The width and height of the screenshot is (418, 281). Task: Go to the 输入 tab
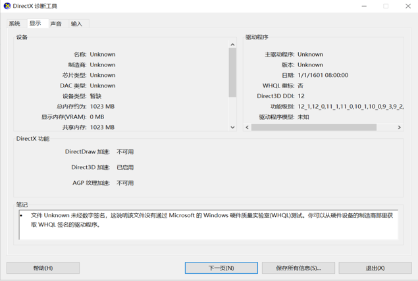click(77, 24)
